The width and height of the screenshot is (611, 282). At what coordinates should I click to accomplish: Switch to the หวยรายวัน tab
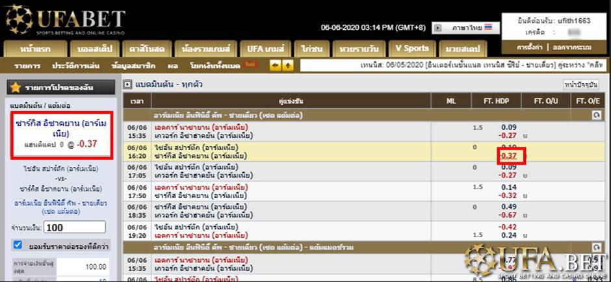click(x=359, y=49)
